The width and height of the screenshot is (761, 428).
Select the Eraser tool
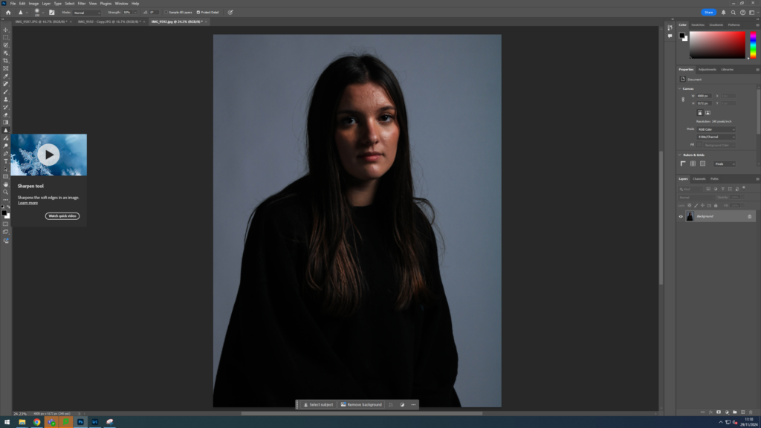pyautogui.click(x=6, y=115)
